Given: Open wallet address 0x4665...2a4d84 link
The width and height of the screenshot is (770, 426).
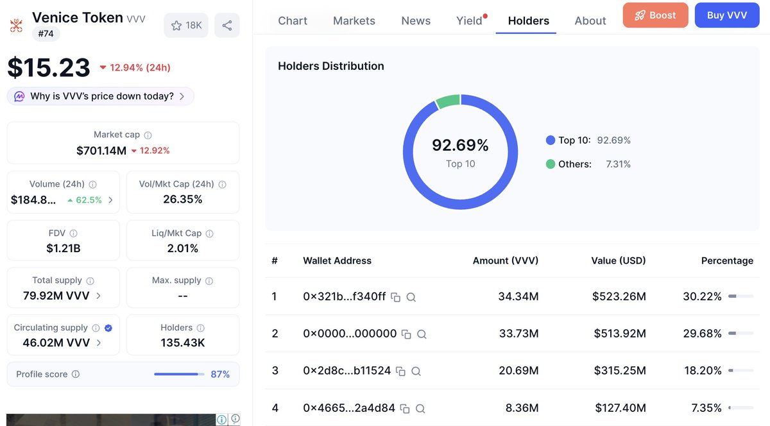Looking at the screenshot, I should click(x=349, y=407).
